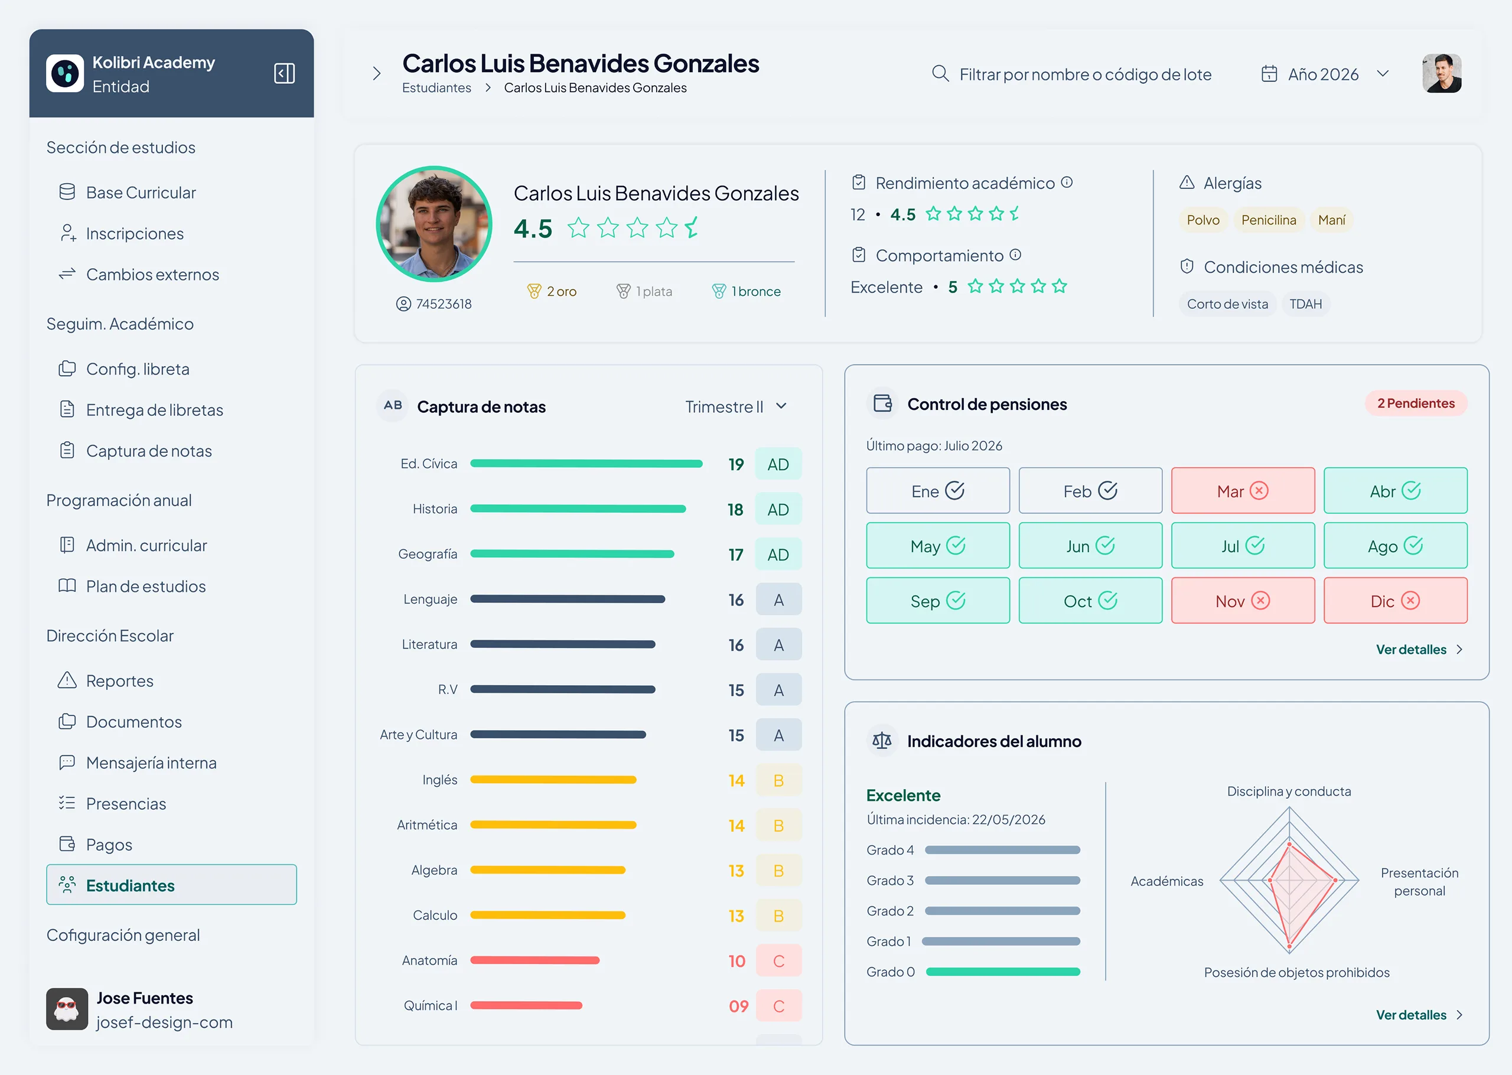
Task: Click the silver medal icon for 1 plata
Action: 623,291
